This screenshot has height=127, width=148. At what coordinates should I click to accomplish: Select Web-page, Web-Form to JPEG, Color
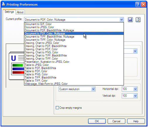(x=74, y=84)
